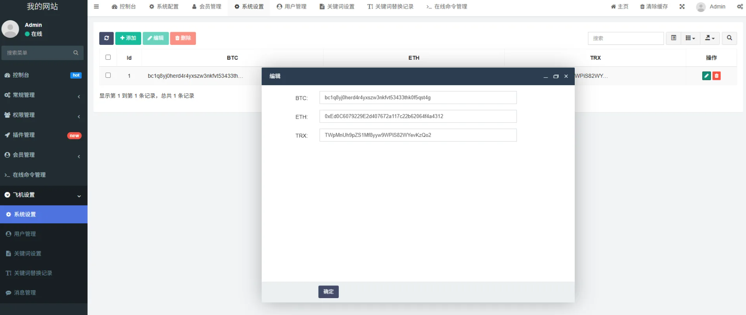
Task: Sort by the ETH column header
Action: [414, 58]
